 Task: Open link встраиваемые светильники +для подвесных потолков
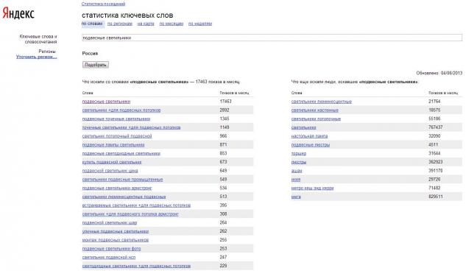pos(136,205)
